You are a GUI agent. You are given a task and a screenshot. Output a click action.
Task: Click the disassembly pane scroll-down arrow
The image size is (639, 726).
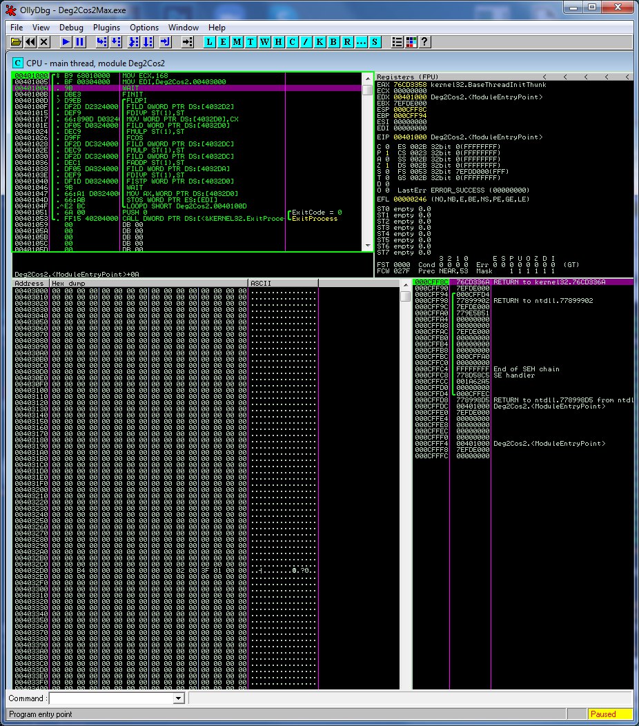[368, 246]
